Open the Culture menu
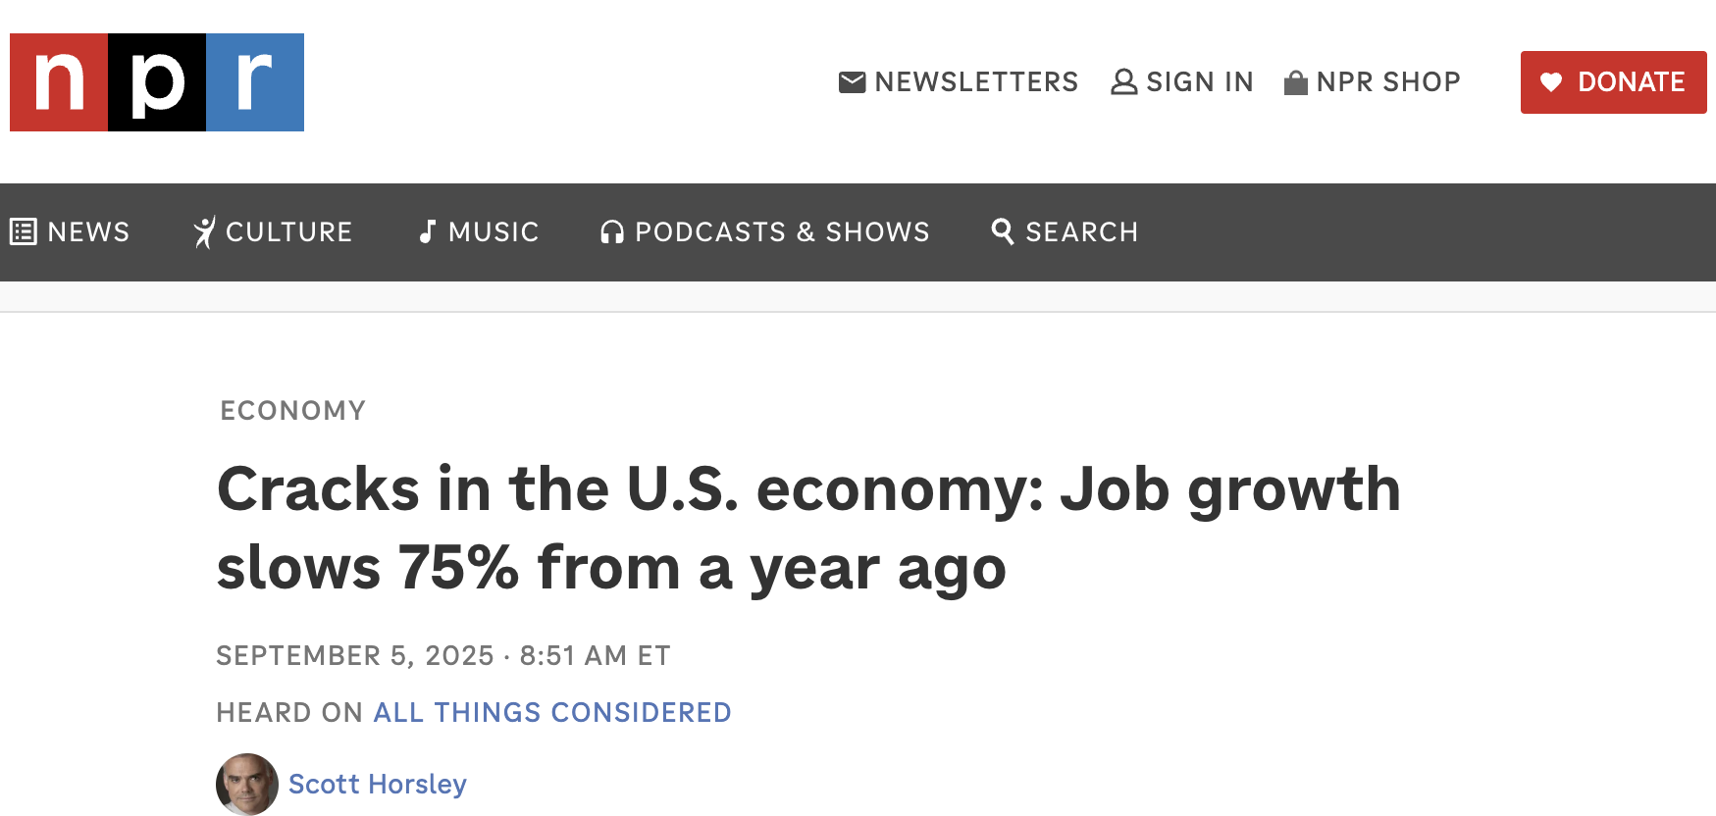The image size is (1716, 816). (x=288, y=231)
